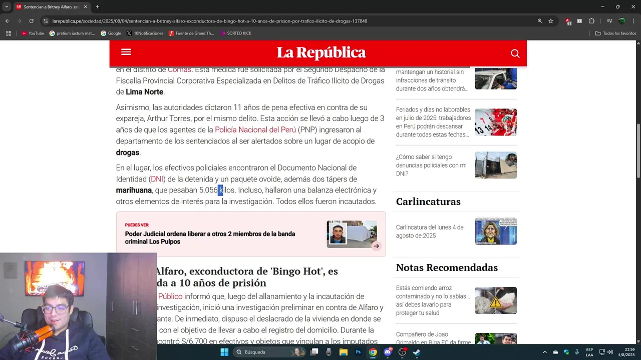The width and height of the screenshot is (641, 360).
Task: Open Photoshop from the taskbar
Action: (358, 352)
